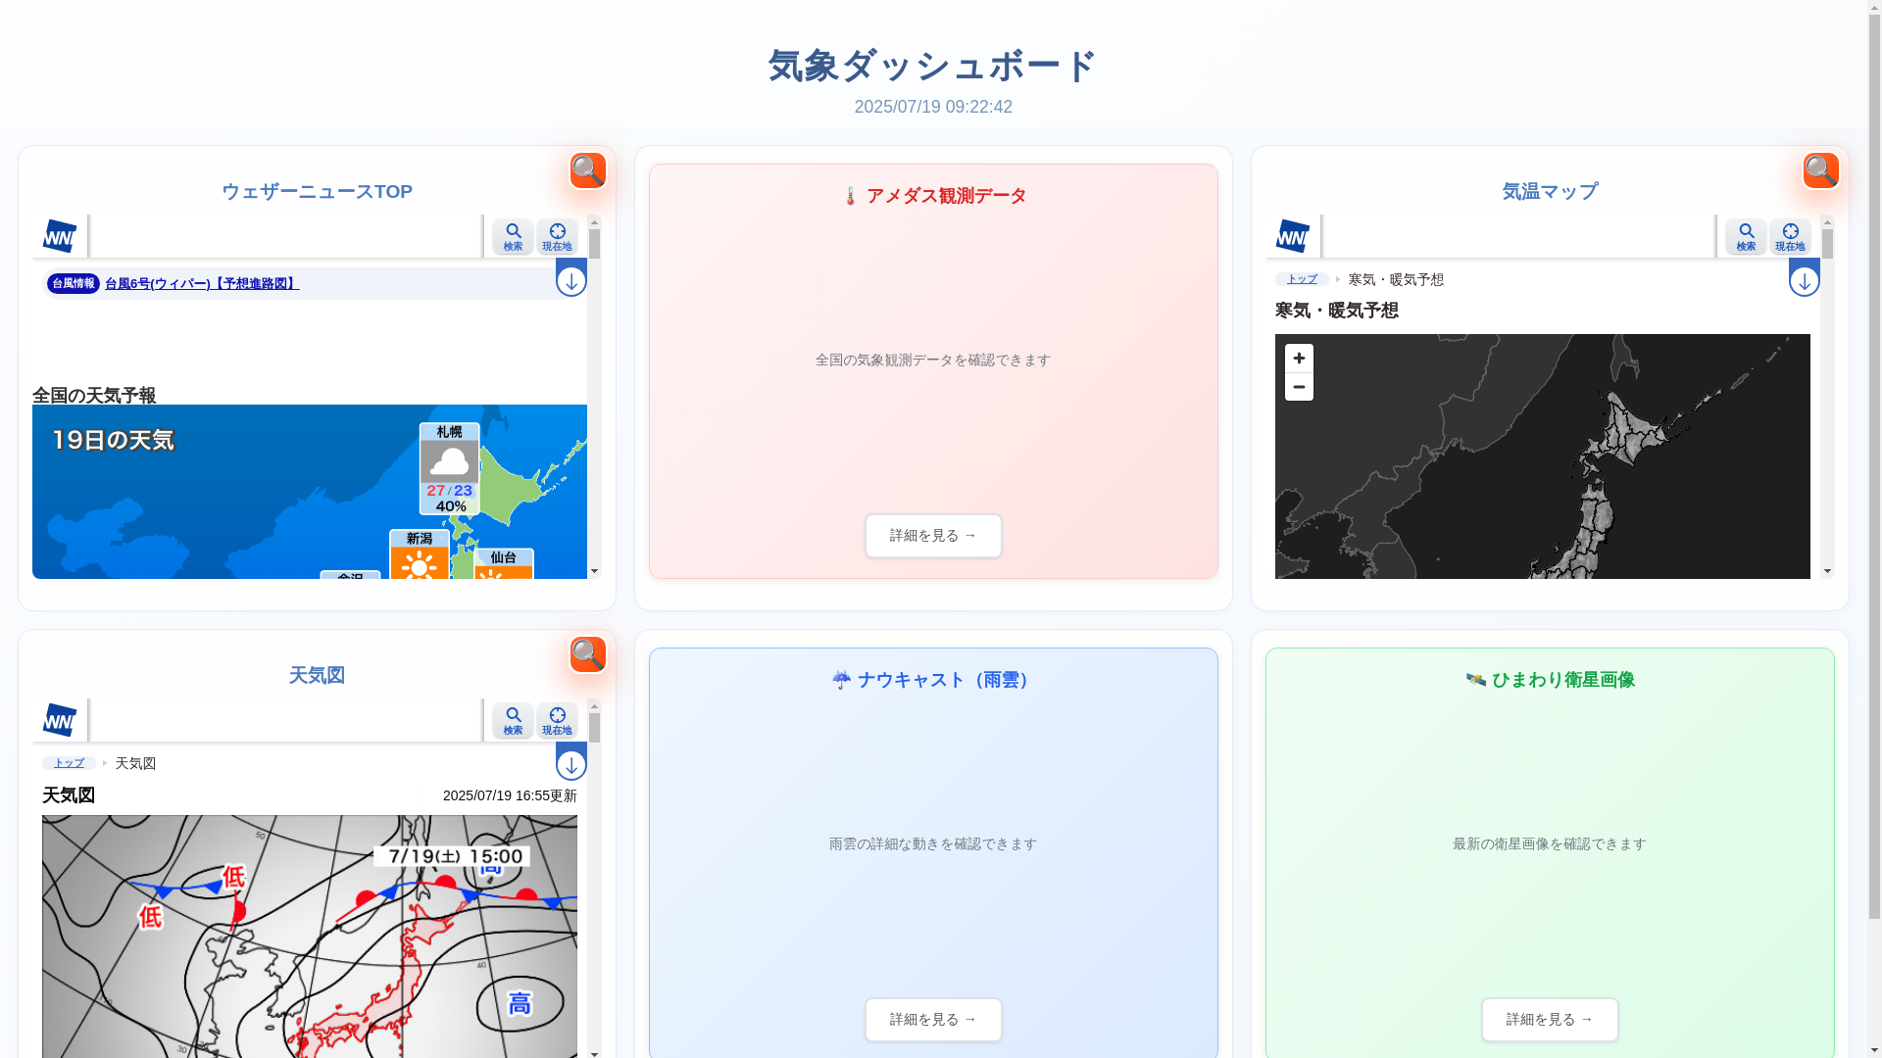Screen dimensions: 1882x1058
Task: Click magnifier icon on 天気図 card
Action: 588,654
